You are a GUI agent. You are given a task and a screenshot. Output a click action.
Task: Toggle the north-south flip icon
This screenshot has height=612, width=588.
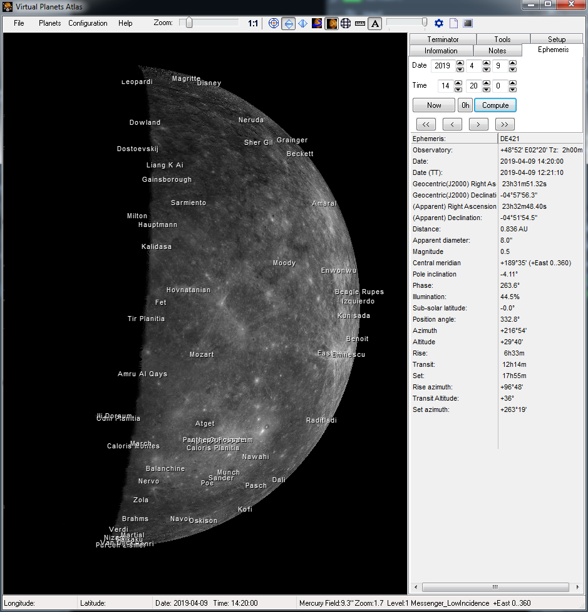coord(288,23)
